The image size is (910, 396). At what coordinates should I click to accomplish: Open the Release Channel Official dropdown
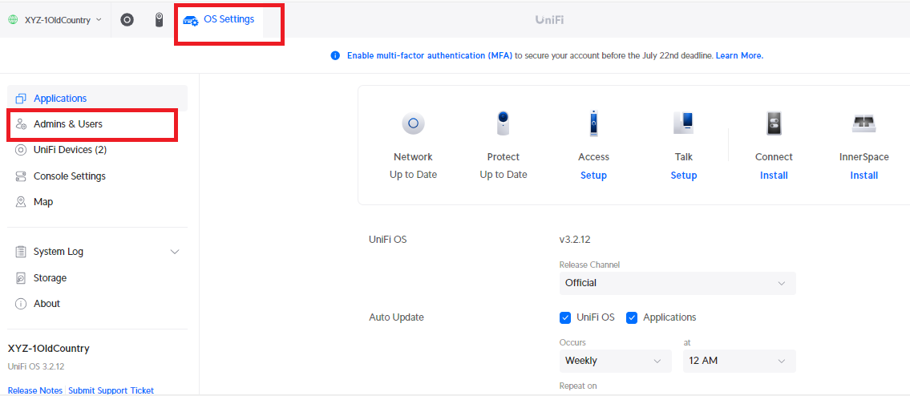(x=677, y=283)
